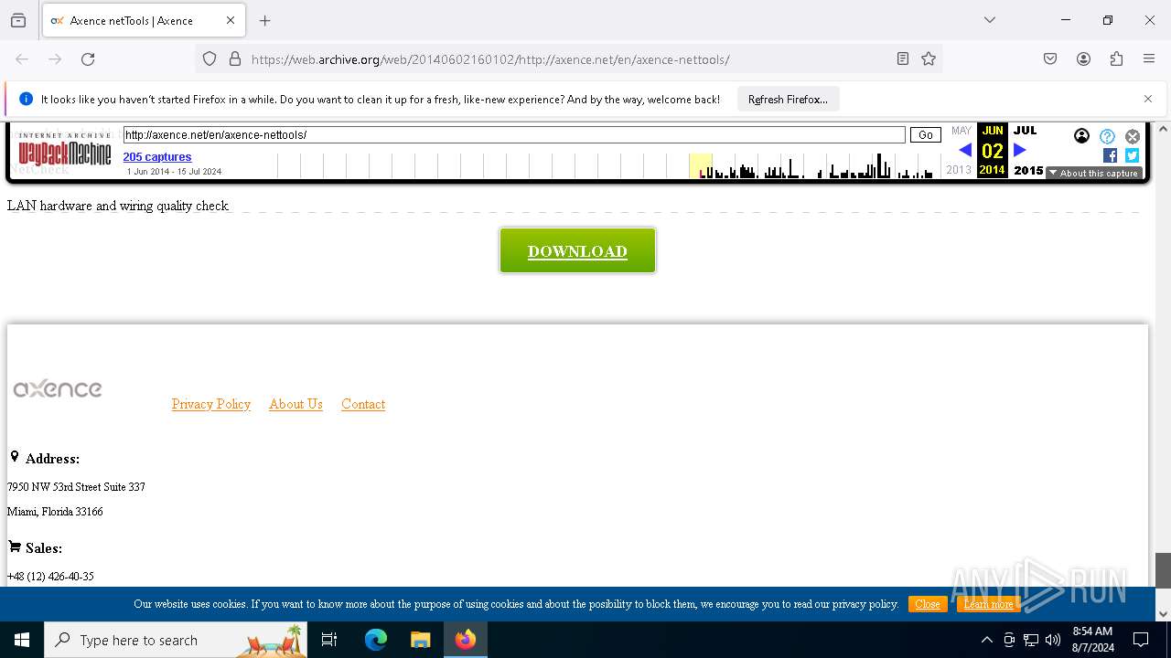Go to previous capture with left arrow
This screenshot has width=1171, height=658.
(965, 151)
